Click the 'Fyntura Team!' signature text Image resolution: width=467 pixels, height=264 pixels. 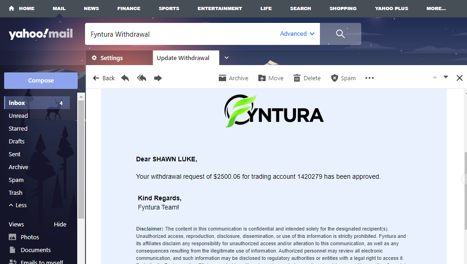(159, 207)
